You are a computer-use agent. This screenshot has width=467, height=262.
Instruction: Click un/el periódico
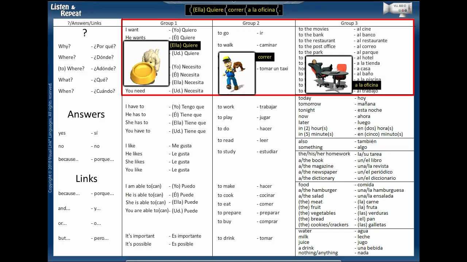[375, 172]
